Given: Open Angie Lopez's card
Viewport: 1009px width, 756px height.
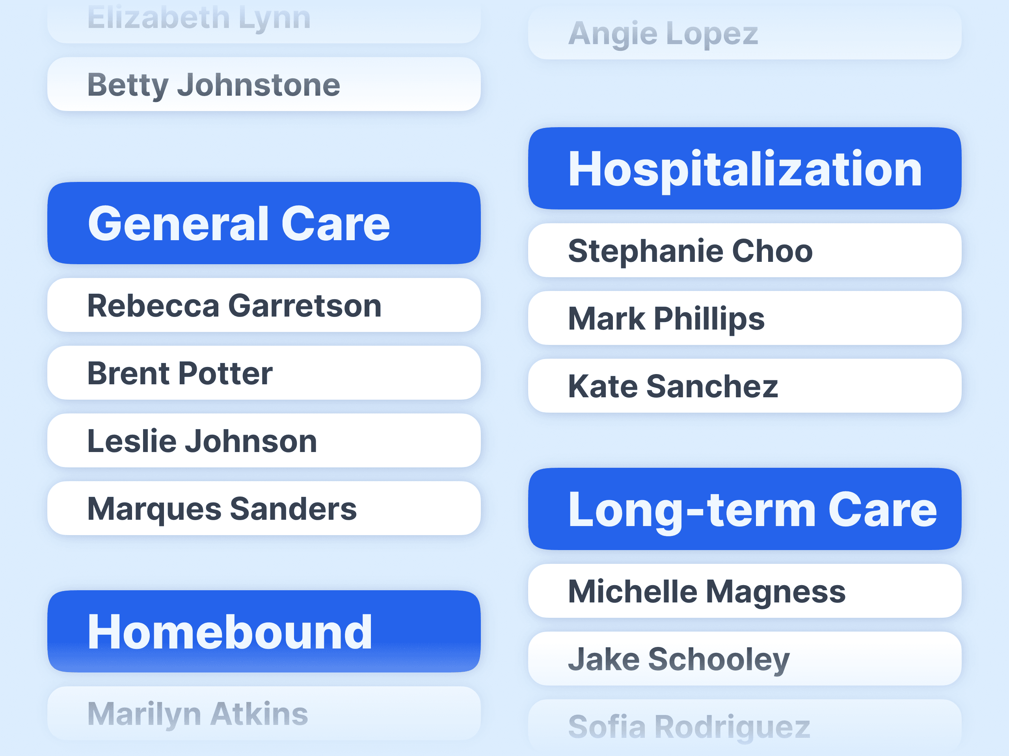Looking at the screenshot, I should click(745, 33).
